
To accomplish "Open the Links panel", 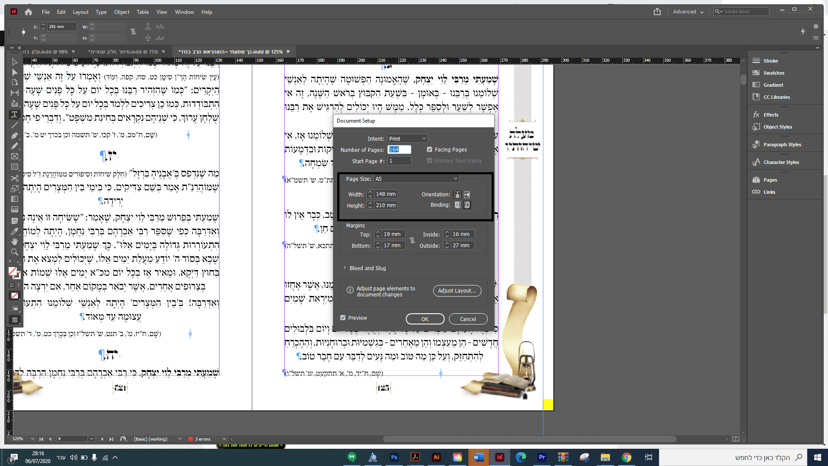I will click(768, 192).
